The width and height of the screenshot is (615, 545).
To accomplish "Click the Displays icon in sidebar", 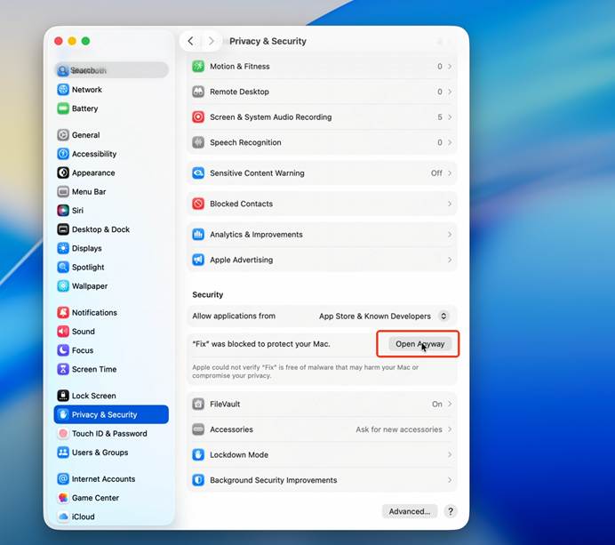I will point(63,248).
